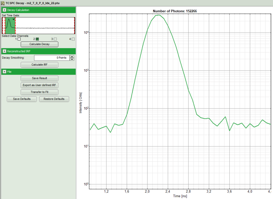Collapse the Reconstructed IRF section

tap(4, 51)
